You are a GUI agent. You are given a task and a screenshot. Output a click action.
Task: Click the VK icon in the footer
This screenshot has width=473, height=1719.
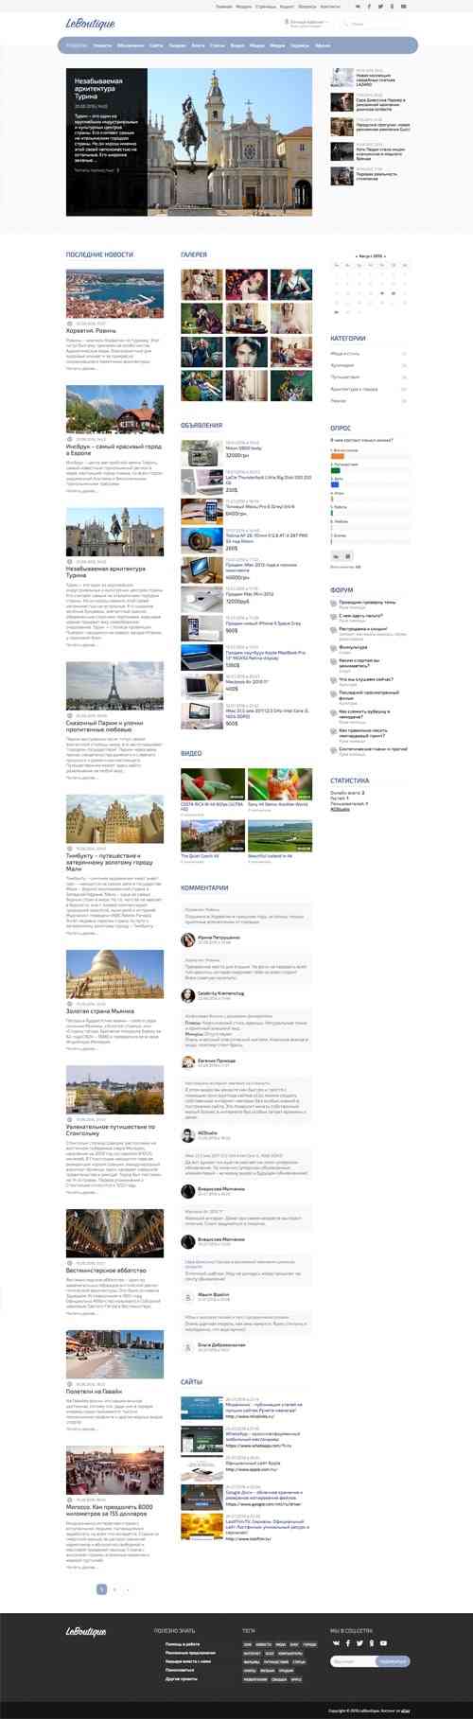point(336,1643)
